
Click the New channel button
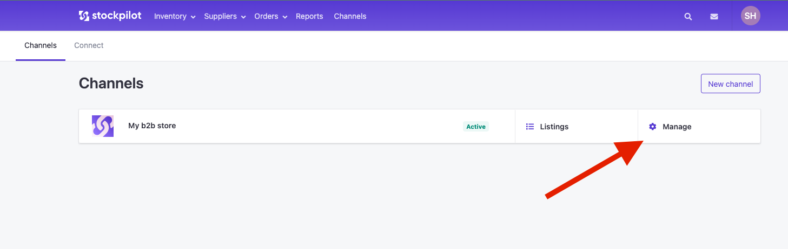click(731, 84)
